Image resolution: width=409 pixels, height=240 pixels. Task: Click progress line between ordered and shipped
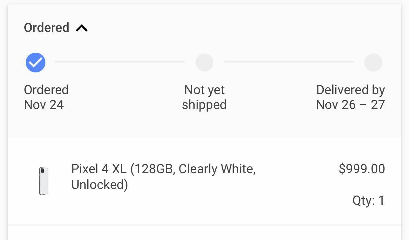120,62
